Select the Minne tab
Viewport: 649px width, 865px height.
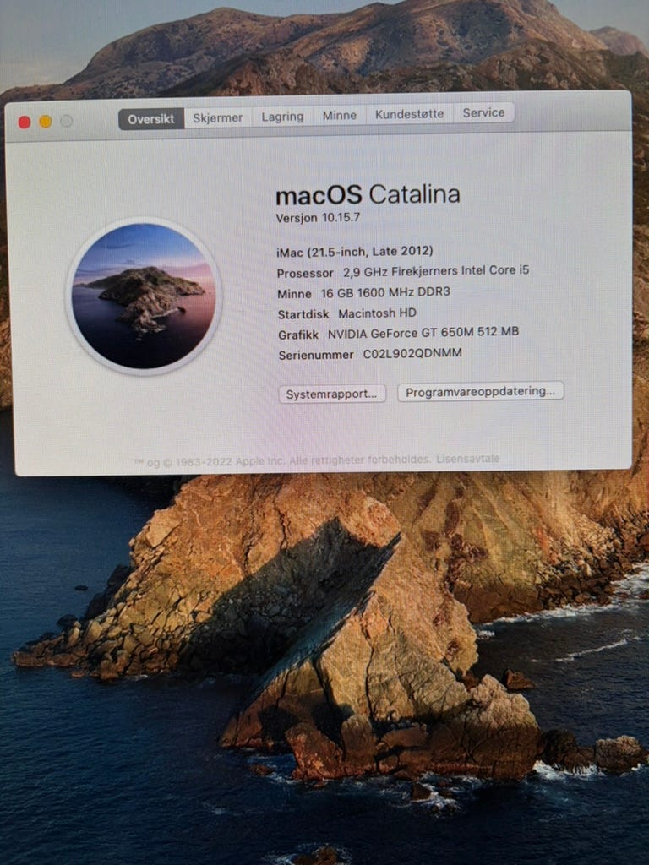[340, 115]
